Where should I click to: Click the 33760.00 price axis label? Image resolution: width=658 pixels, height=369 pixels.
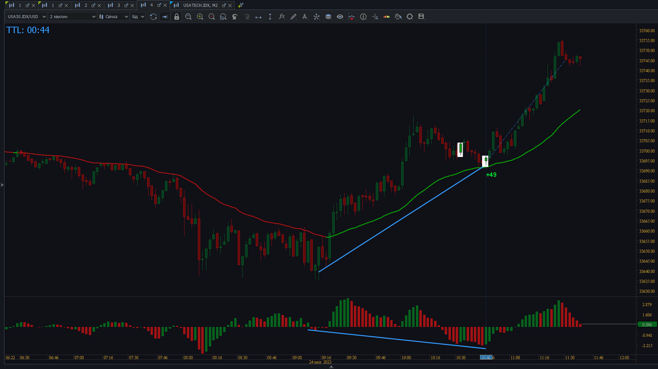pyautogui.click(x=646, y=31)
